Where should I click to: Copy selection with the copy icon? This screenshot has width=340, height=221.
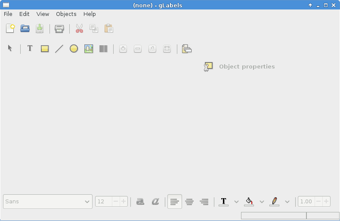94,28
